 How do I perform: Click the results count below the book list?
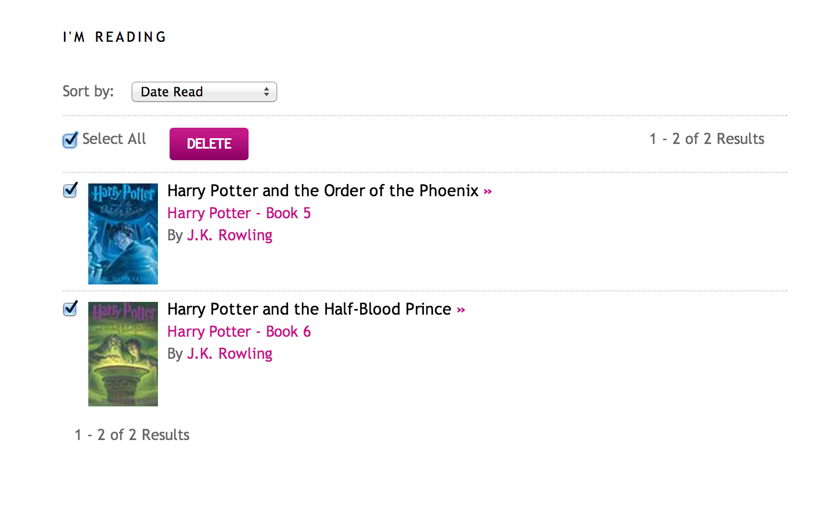[132, 435]
